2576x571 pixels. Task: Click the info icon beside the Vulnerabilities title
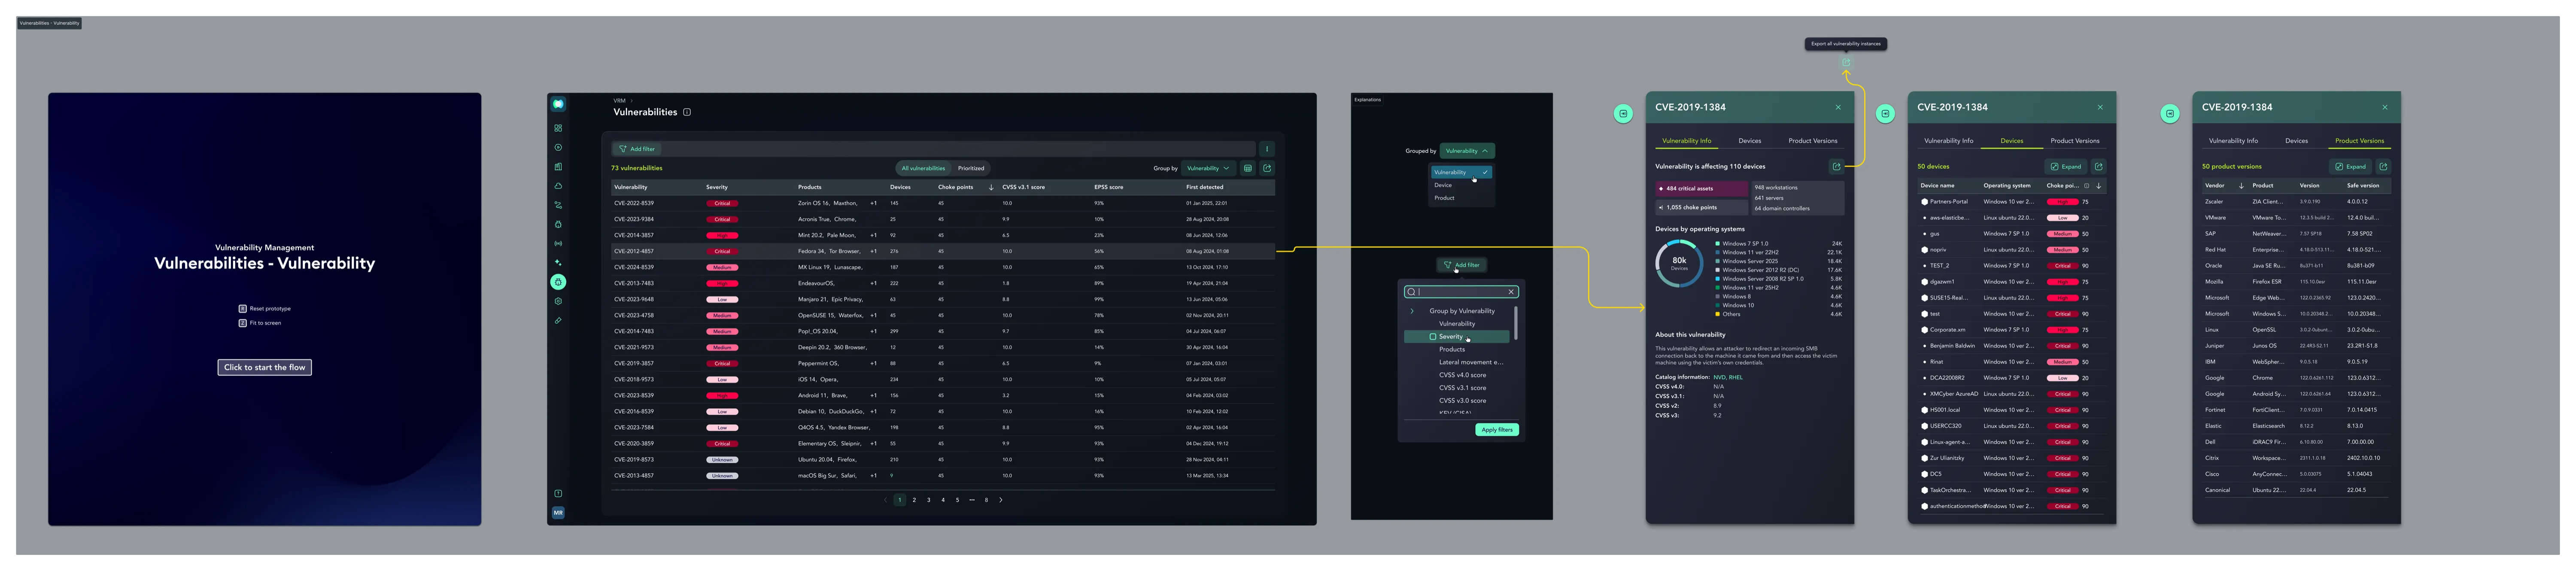687,112
